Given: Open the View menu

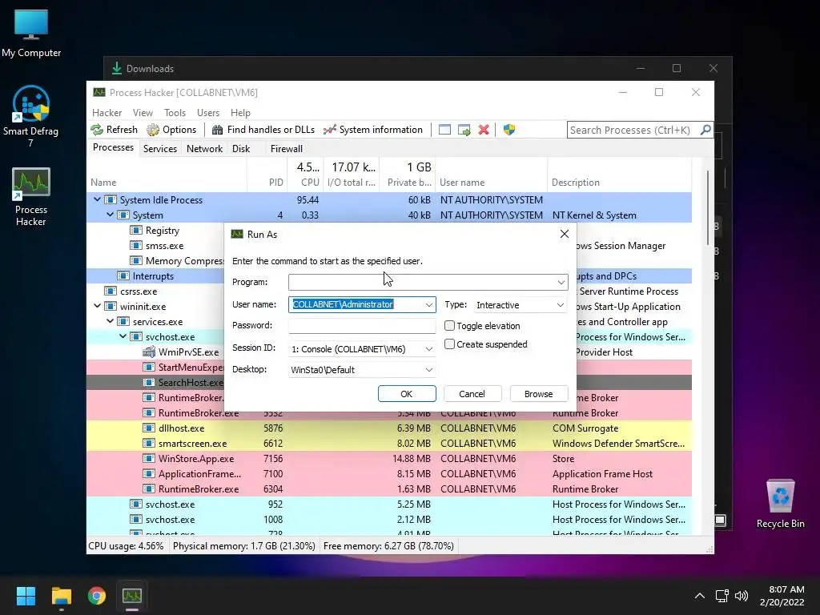Looking at the screenshot, I should (143, 112).
